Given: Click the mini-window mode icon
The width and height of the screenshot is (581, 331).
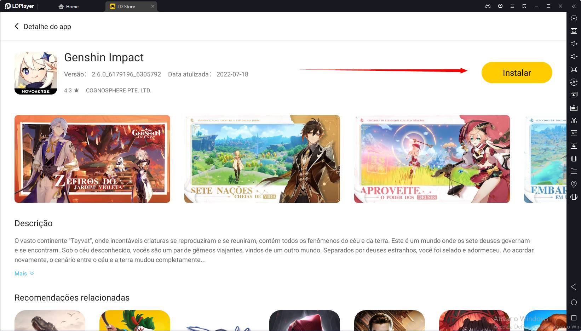Looking at the screenshot, I should 524,6.
